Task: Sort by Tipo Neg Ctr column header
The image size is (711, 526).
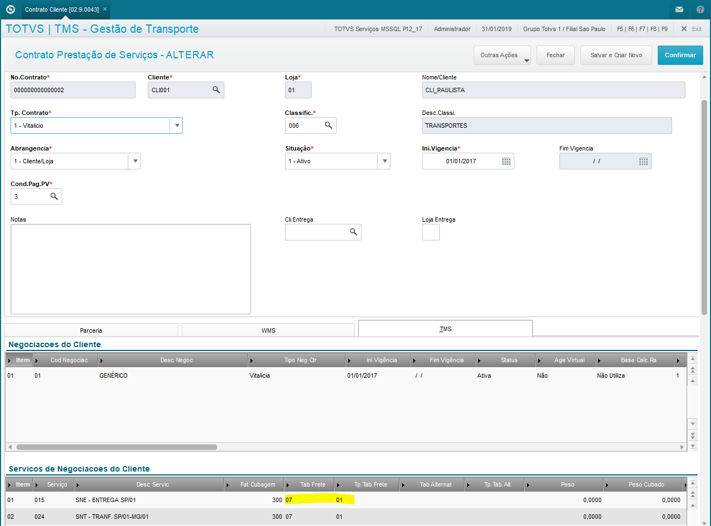Action: pyautogui.click(x=297, y=360)
